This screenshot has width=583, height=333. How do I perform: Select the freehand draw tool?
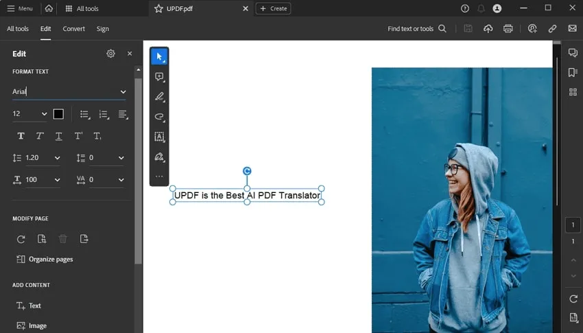pyautogui.click(x=159, y=117)
